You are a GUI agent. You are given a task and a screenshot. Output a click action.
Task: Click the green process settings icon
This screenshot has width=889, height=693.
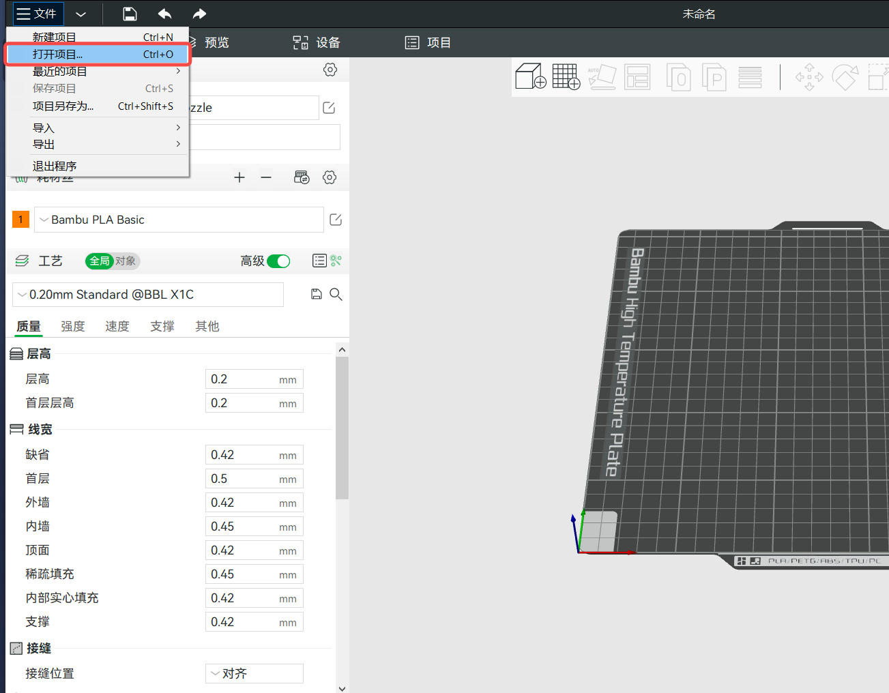336,261
